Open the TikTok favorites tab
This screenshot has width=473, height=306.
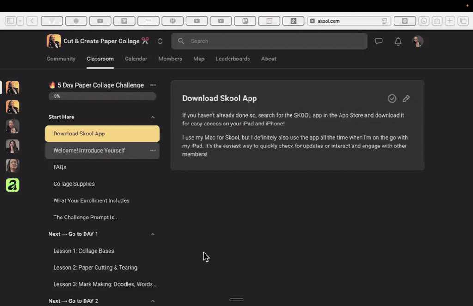tap(293, 21)
